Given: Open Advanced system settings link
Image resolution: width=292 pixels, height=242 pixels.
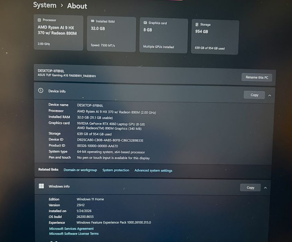Looking at the screenshot, I should click(153, 170).
